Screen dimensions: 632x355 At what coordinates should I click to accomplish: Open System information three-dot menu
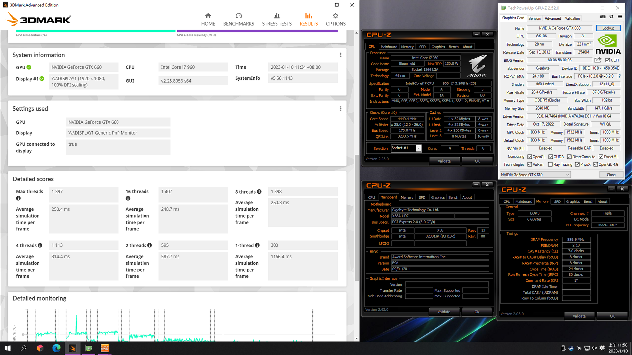pos(341,55)
